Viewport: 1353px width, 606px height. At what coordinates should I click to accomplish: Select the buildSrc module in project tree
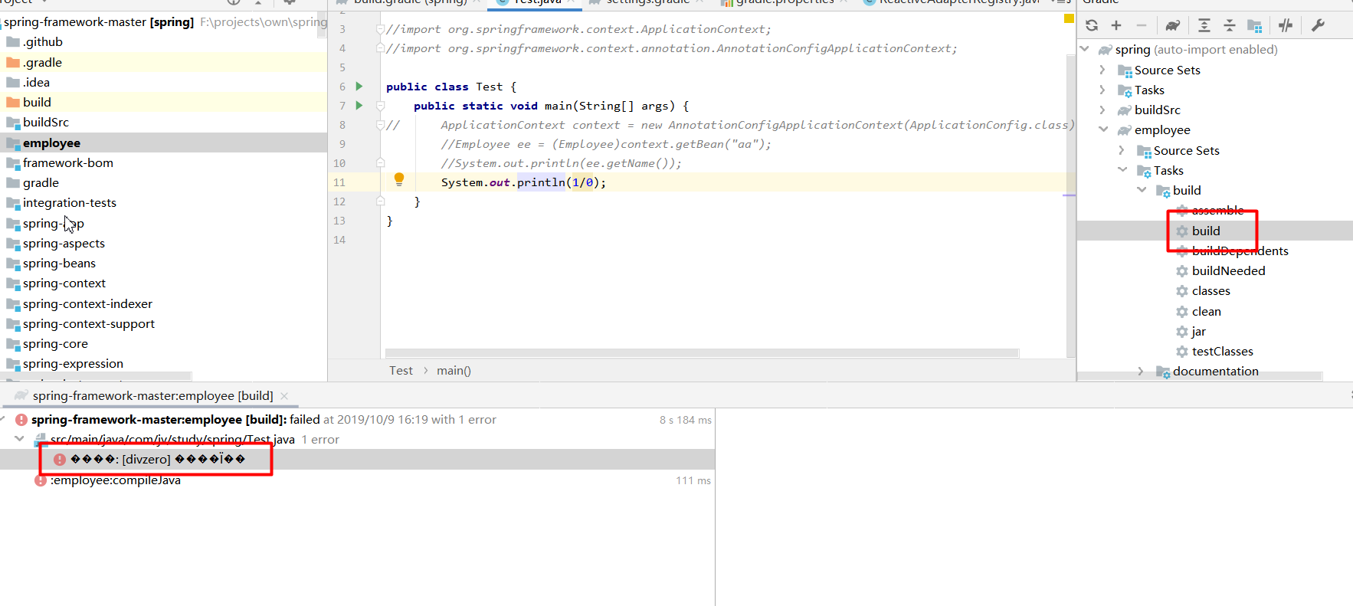[46, 122]
